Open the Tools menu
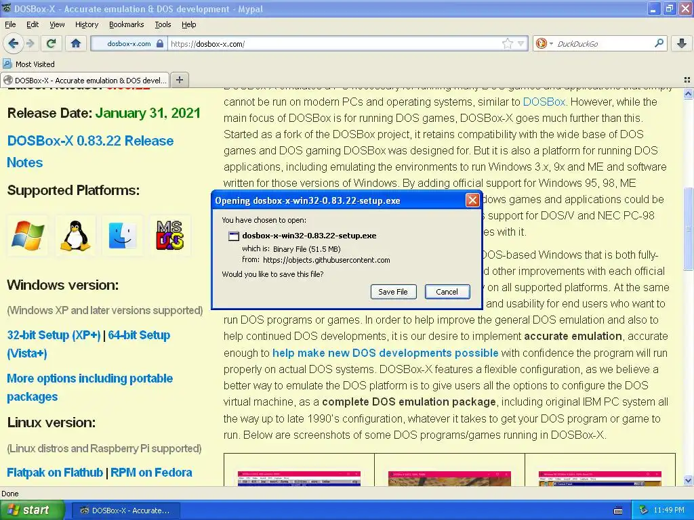Viewport: 694px width, 520px height. 163,24
